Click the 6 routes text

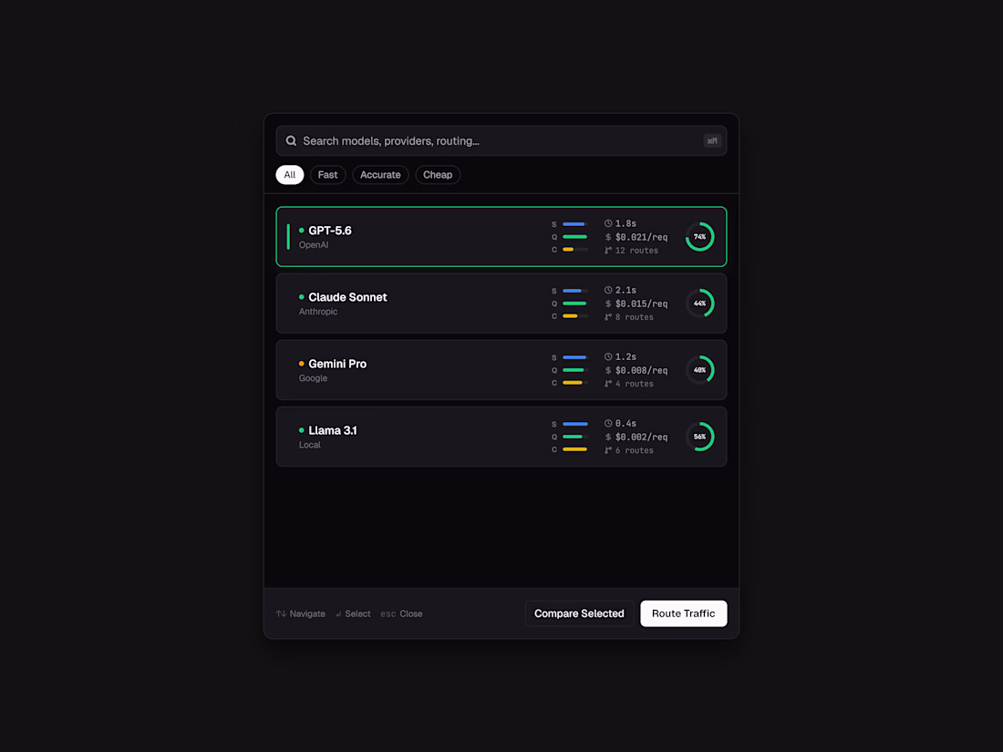634,450
